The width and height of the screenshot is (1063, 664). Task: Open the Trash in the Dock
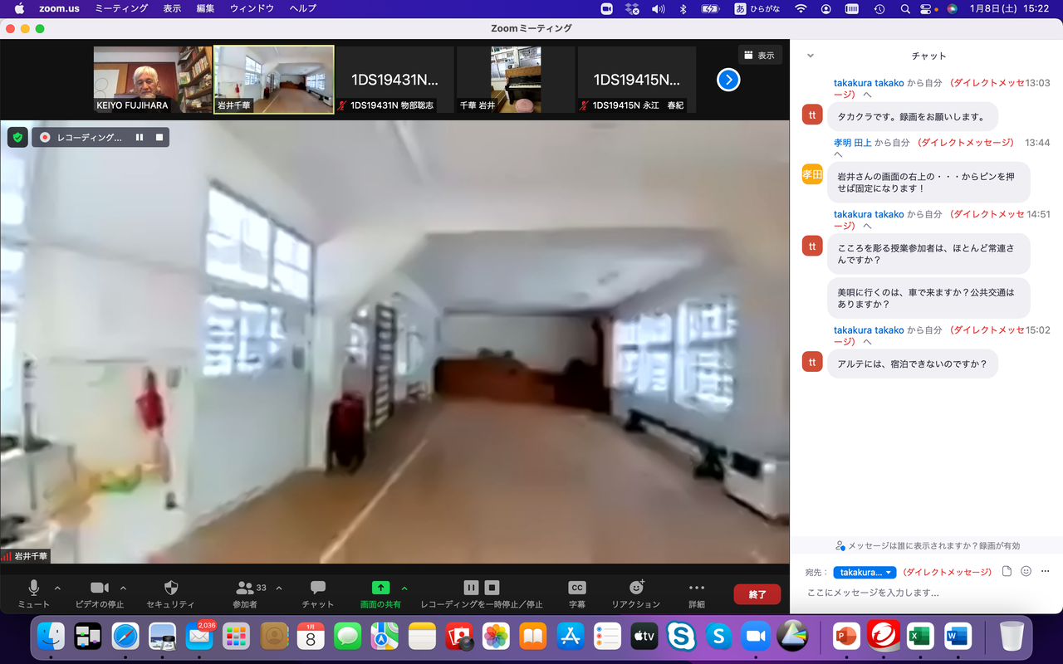point(1012,637)
